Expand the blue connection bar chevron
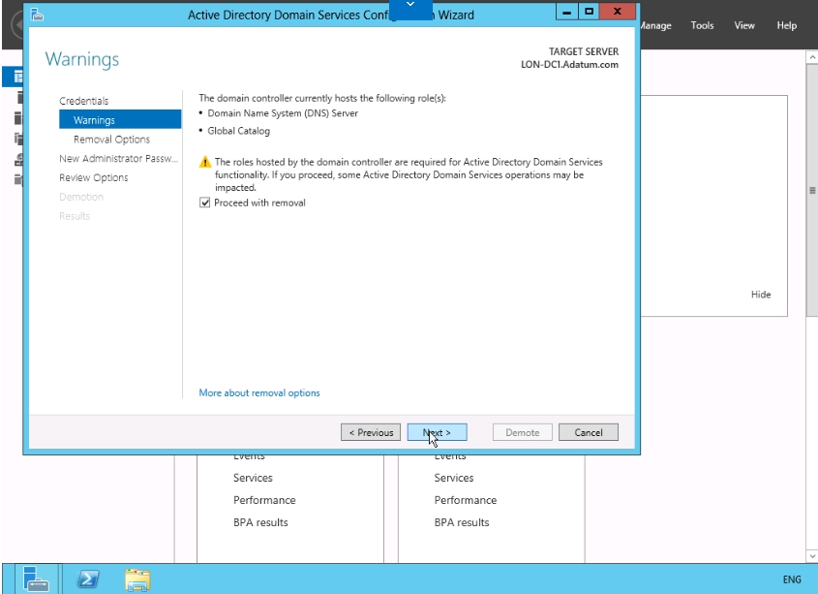The image size is (818, 594). (409, 7)
